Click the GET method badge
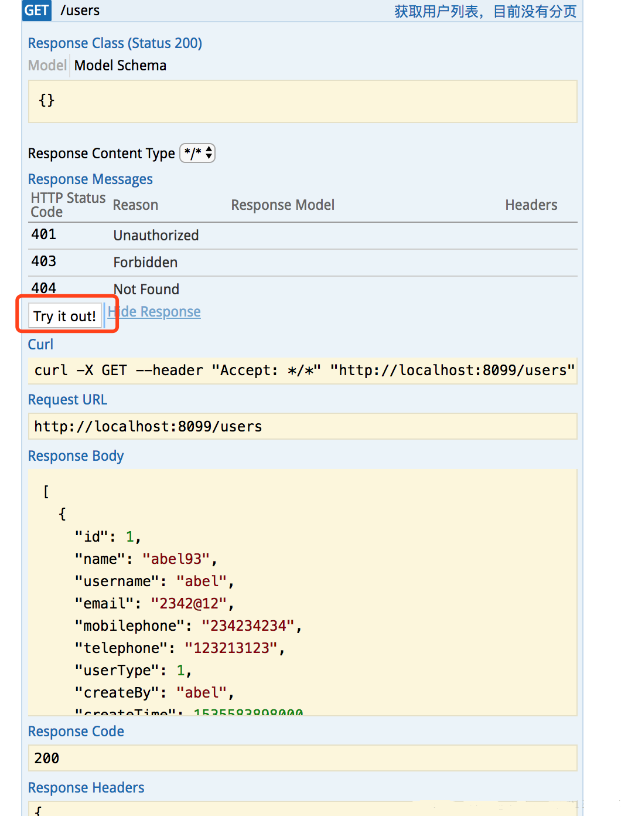Viewport: 628px width, 816px height. point(36,11)
